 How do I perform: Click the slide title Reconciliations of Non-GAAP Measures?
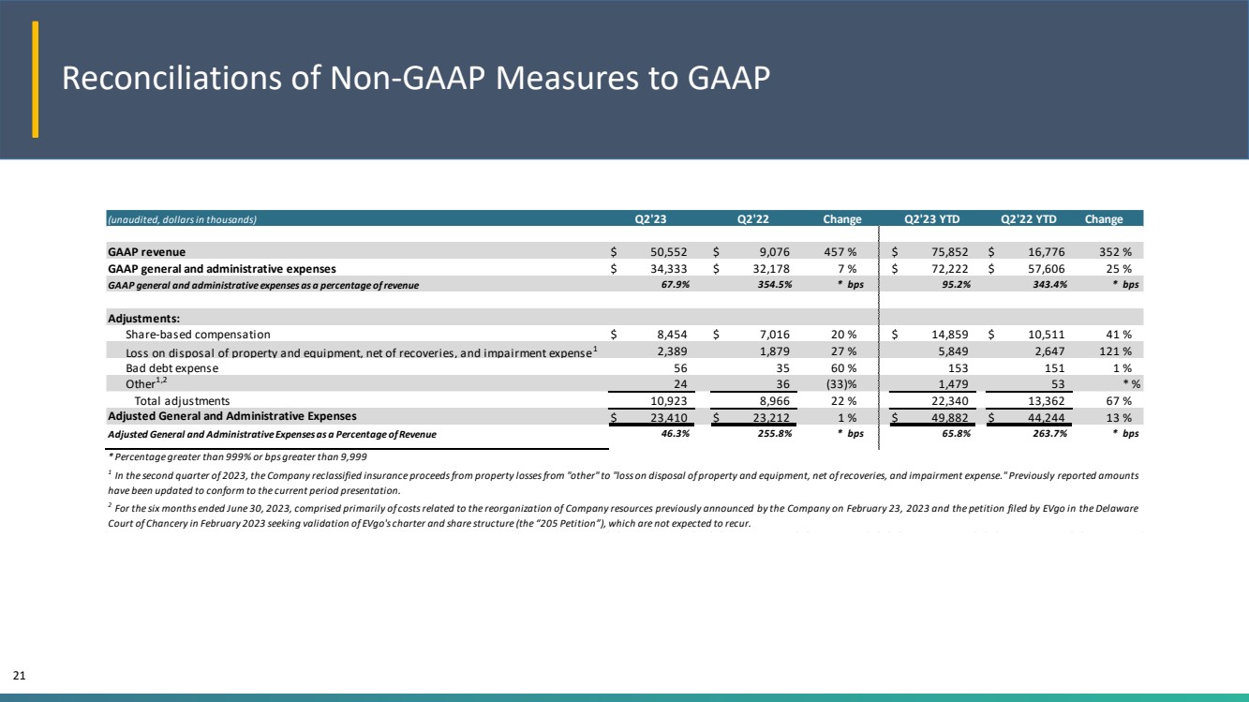pos(416,80)
